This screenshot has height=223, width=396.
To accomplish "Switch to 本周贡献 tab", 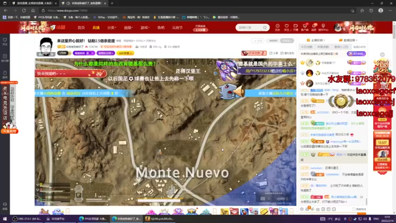I will click(x=323, y=47).
